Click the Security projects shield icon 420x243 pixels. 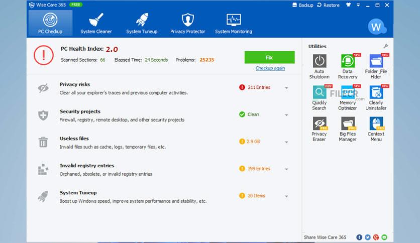(43, 115)
